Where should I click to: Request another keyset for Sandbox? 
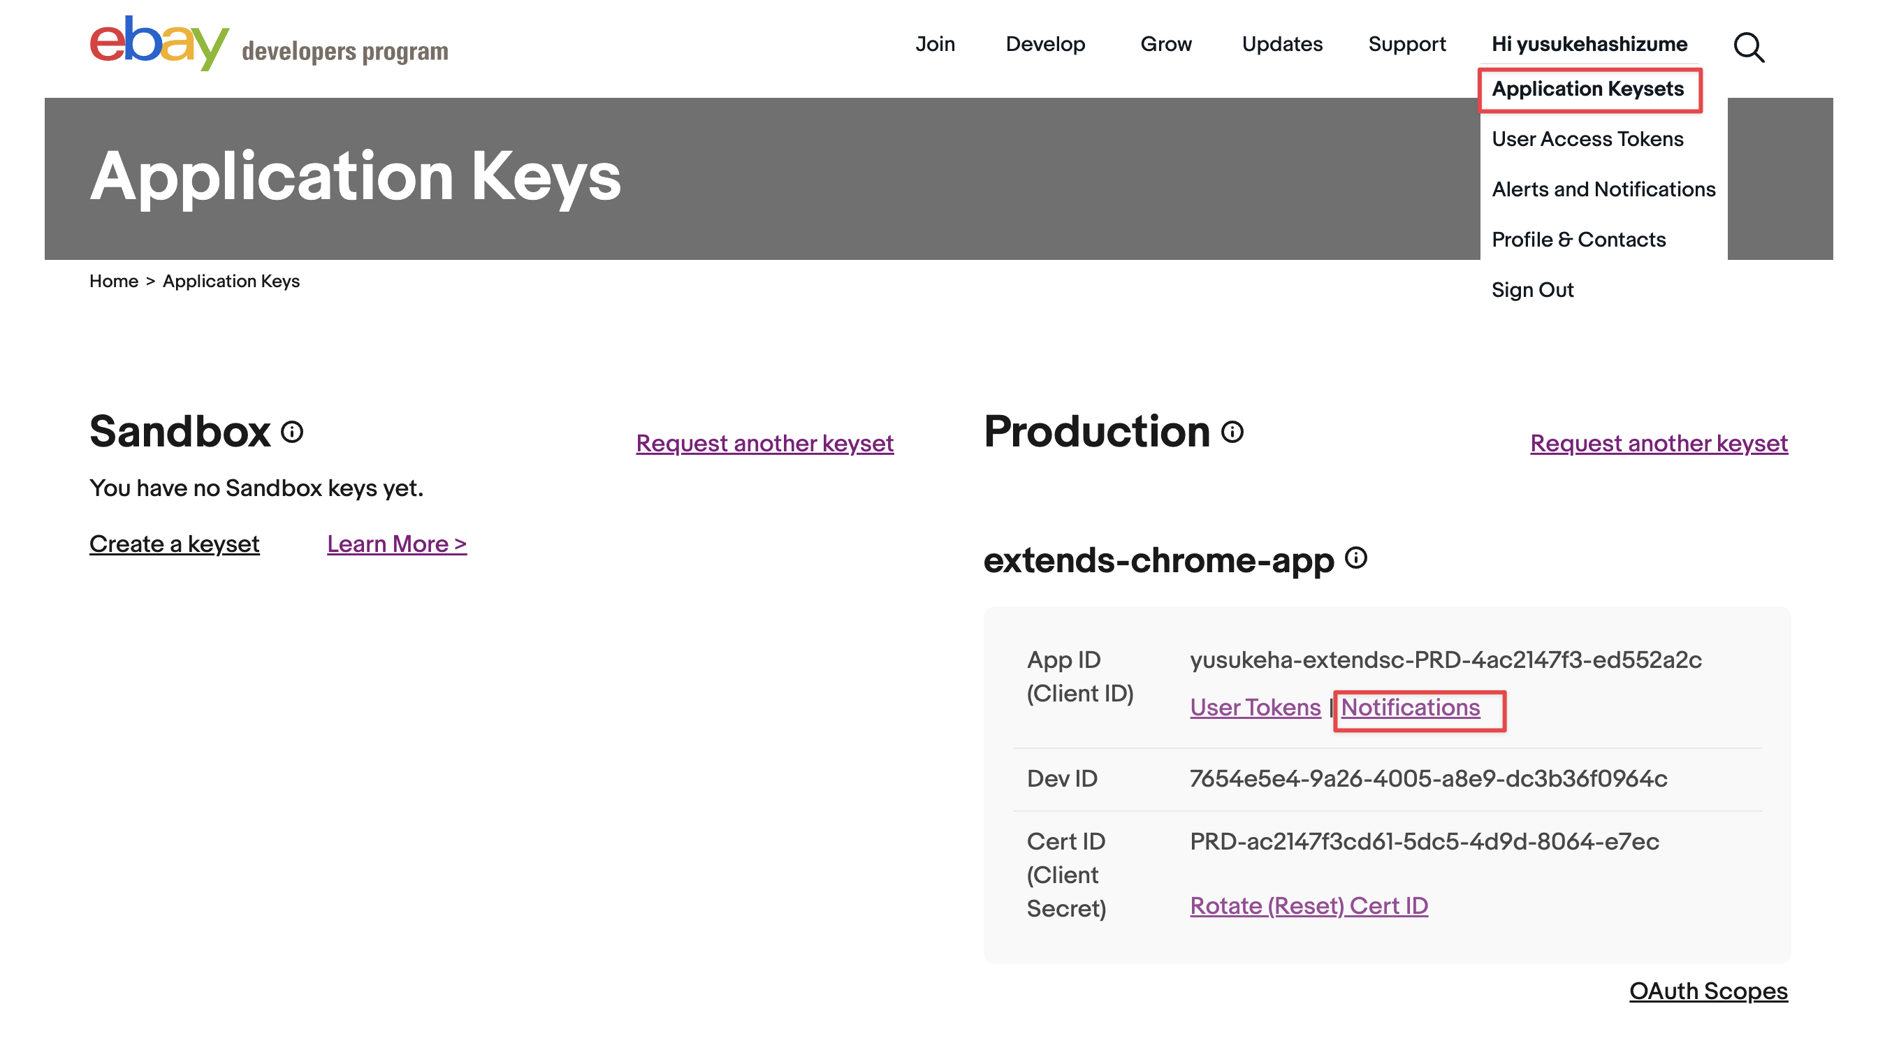[x=764, y=443]
